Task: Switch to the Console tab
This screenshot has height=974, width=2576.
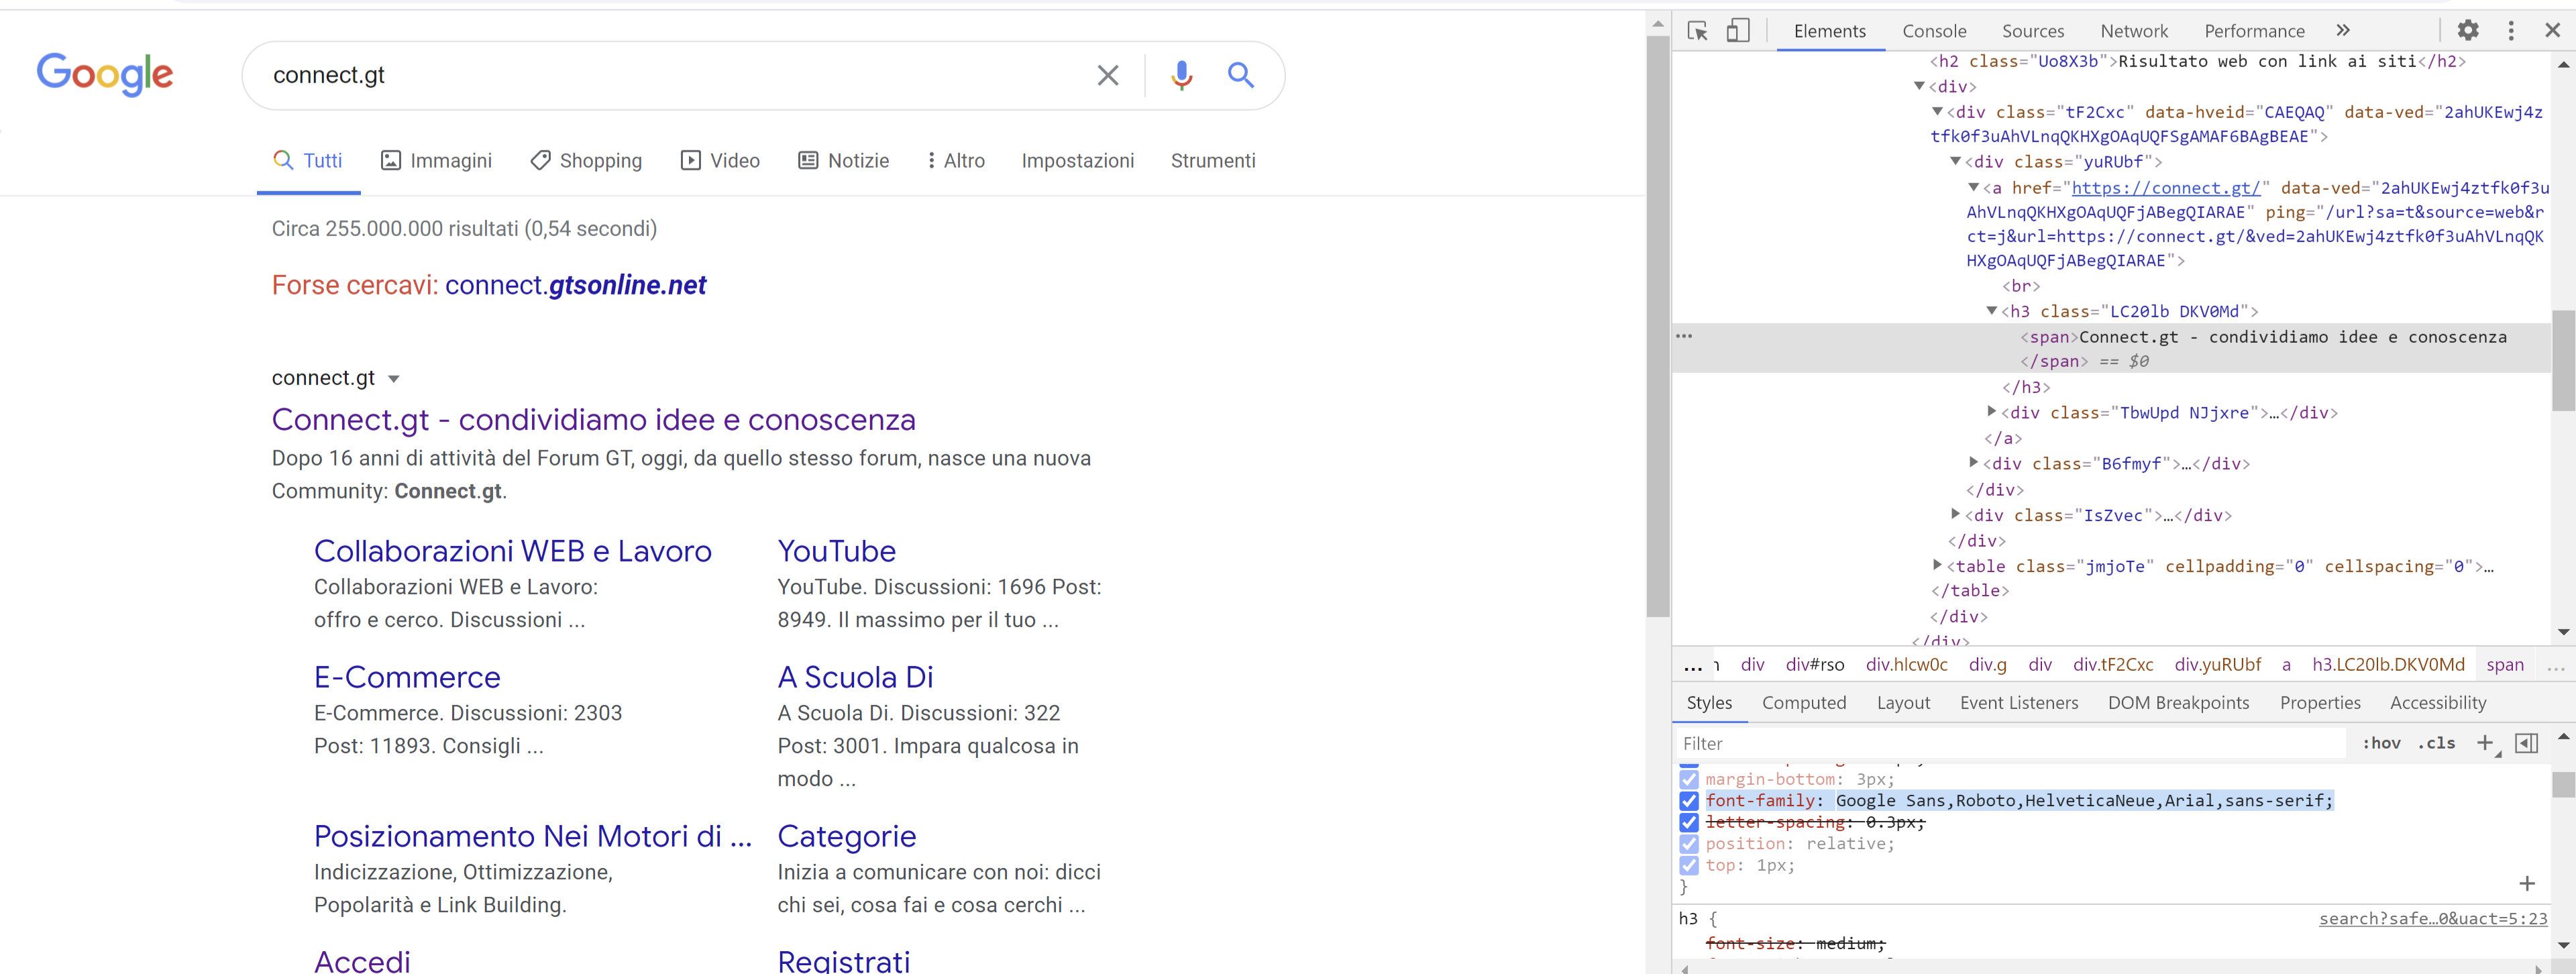Action: click(1934, 31)
